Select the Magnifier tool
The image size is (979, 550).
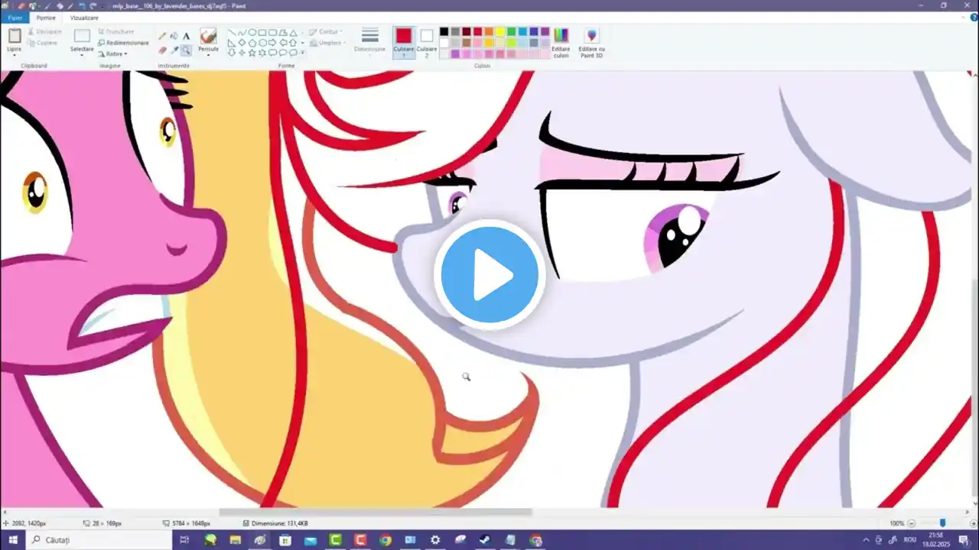coord(186,50)
